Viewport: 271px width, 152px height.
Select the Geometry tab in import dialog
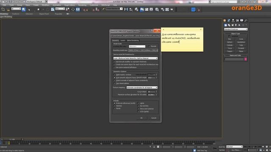(115, 41)
